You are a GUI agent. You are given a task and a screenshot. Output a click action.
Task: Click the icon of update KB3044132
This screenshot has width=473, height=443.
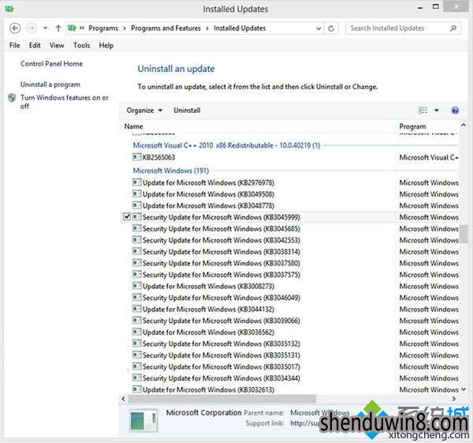point(137,309)
